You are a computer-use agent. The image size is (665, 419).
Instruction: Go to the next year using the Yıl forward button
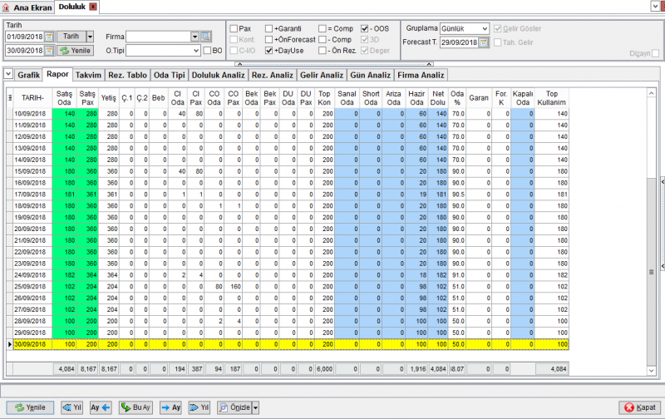coord(199,407)
